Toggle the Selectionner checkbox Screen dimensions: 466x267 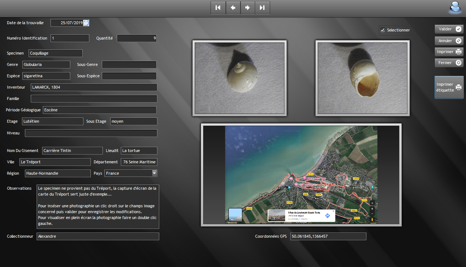383,30
